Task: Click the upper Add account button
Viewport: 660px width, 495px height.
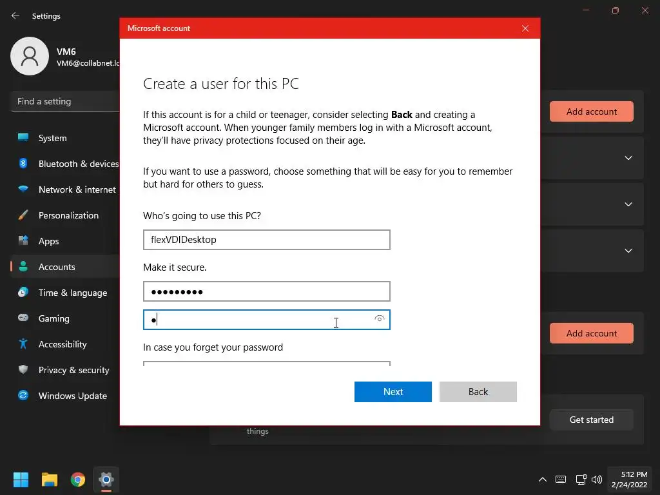Action: click(x=591, y=112)
